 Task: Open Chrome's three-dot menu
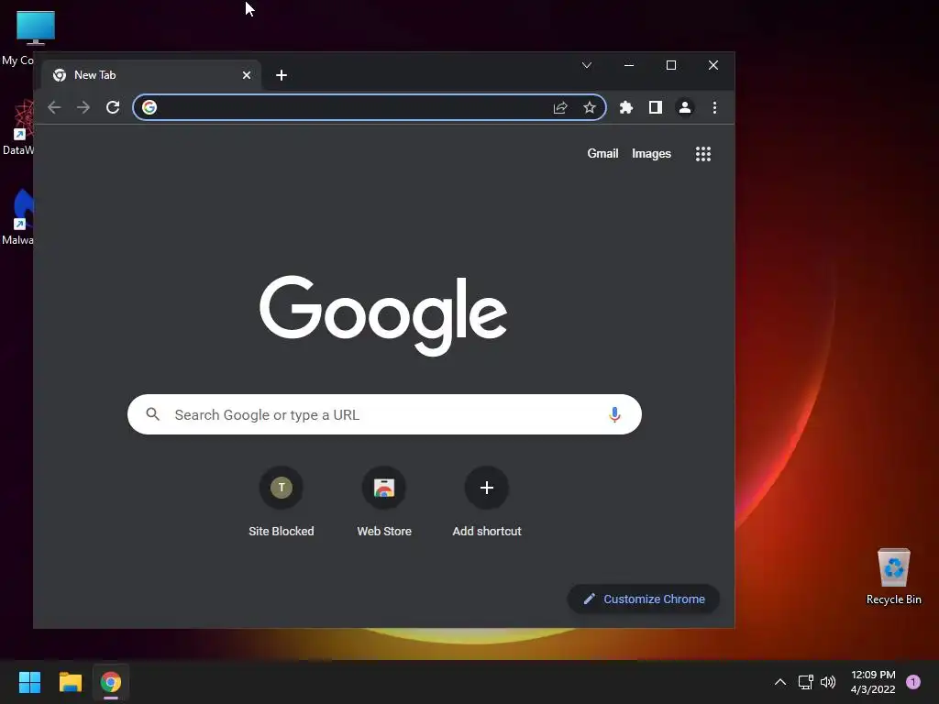[x=714, y=107]
